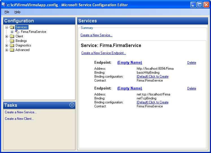The image size is (211, 153).
Task: Open the (Empty Name) link of basicHttpBinding endpoint
Action: coord(130,62)
